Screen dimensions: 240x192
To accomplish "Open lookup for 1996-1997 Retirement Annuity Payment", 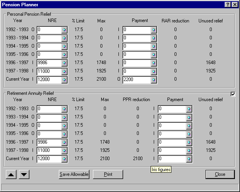I will pos(189,142).
